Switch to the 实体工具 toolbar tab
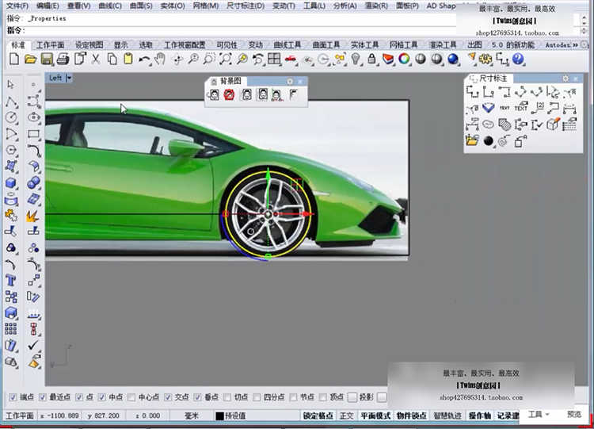The height and width of the screenshot is (429, 594). tap(364, 45)
